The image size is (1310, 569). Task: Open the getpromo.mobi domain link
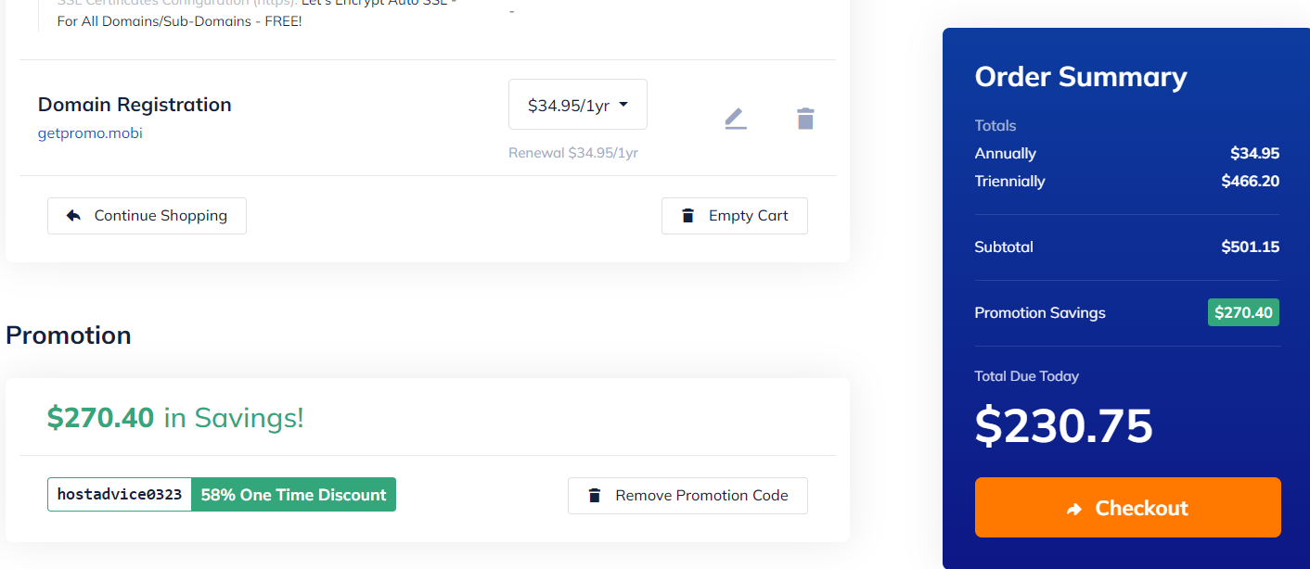(x=90, y=133)
